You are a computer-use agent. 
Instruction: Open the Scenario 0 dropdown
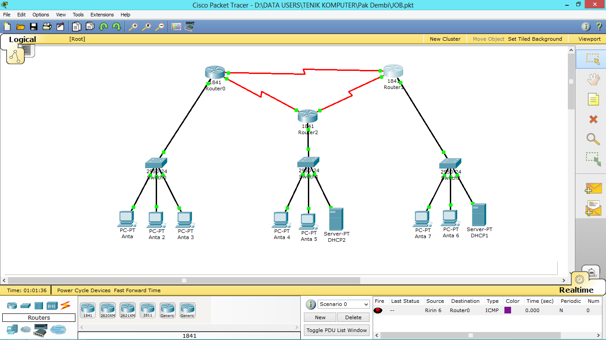[x=343, y=304]
